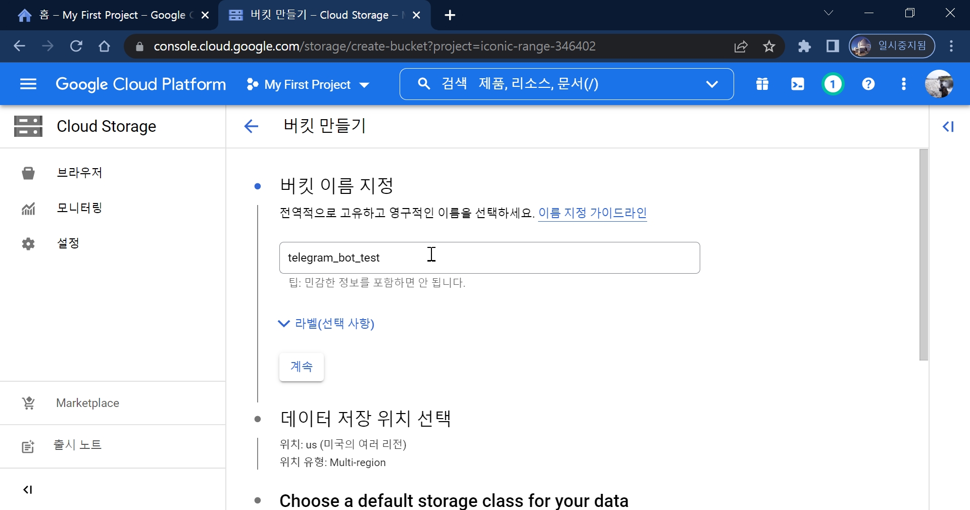
Task: Click the 계속 button
Action: [302, 367]
